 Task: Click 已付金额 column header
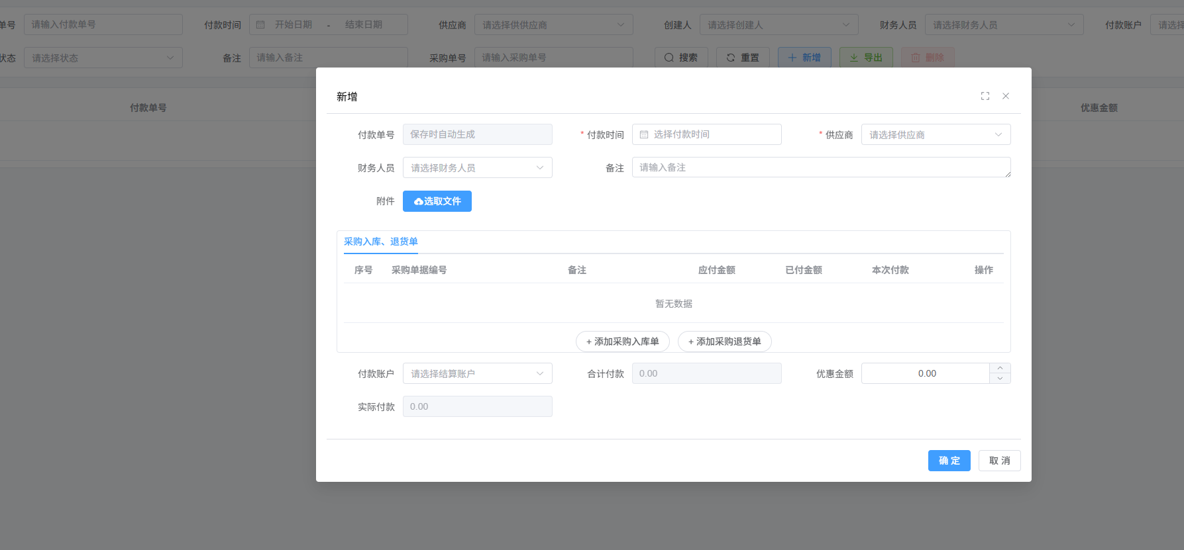804,270
